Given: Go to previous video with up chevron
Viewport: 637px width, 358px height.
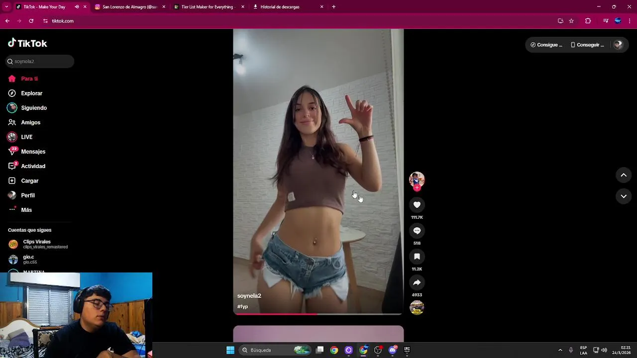Looking at the screenshot, I should click(x=624, y=175).
